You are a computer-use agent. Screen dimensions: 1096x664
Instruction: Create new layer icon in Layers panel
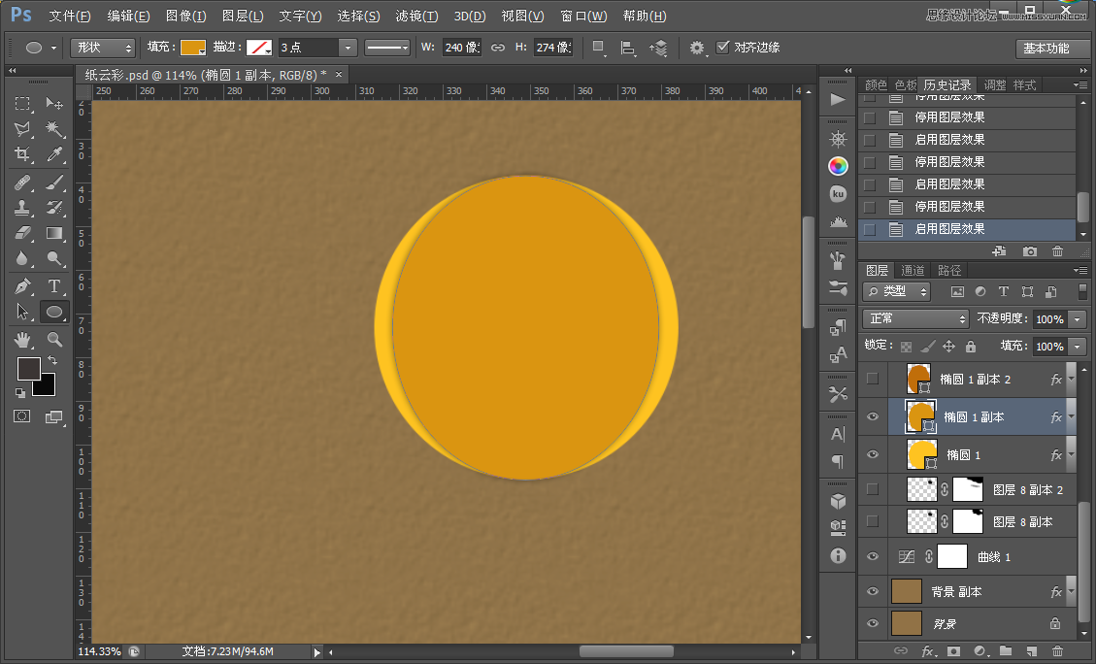[1032, 651]
